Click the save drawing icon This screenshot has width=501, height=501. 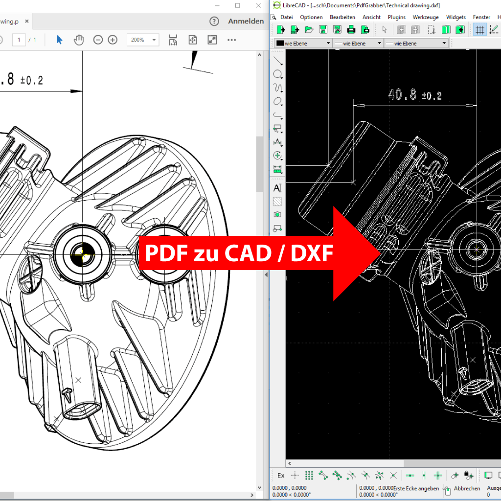[323, 30]
